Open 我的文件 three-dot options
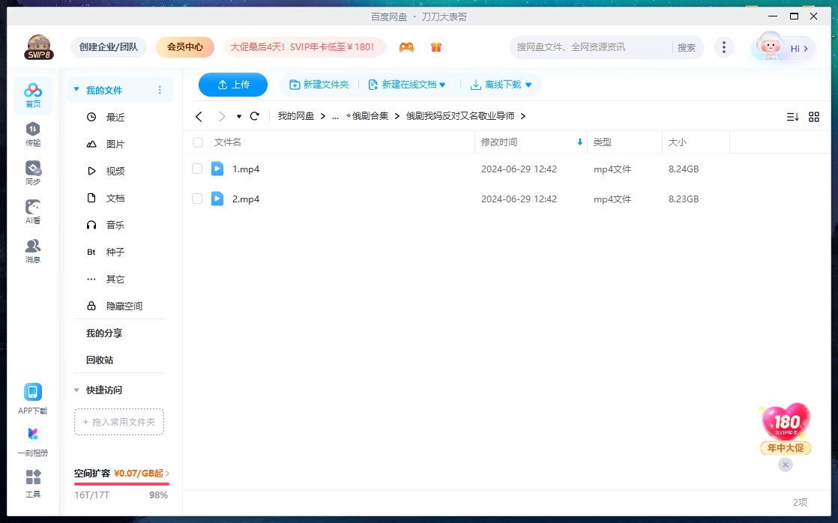Viewport: 838px width, 523px height. pos(160,90)
